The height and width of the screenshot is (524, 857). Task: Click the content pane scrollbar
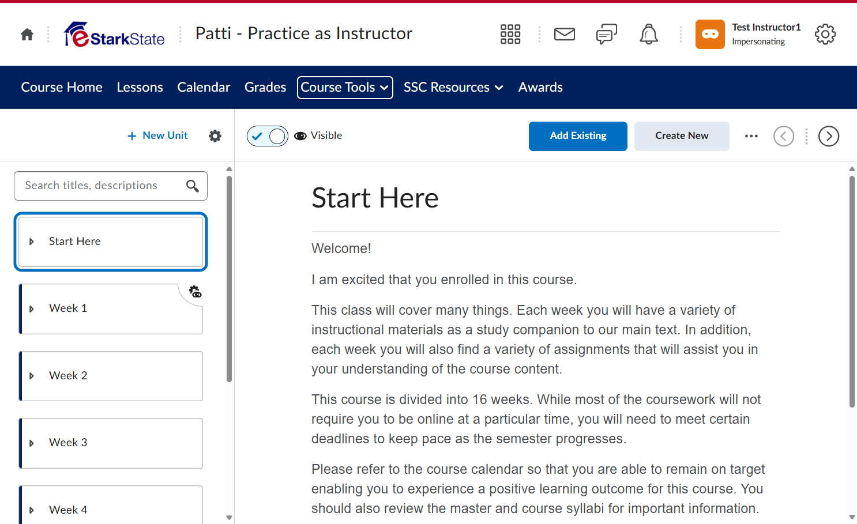(x=852, y=292)
